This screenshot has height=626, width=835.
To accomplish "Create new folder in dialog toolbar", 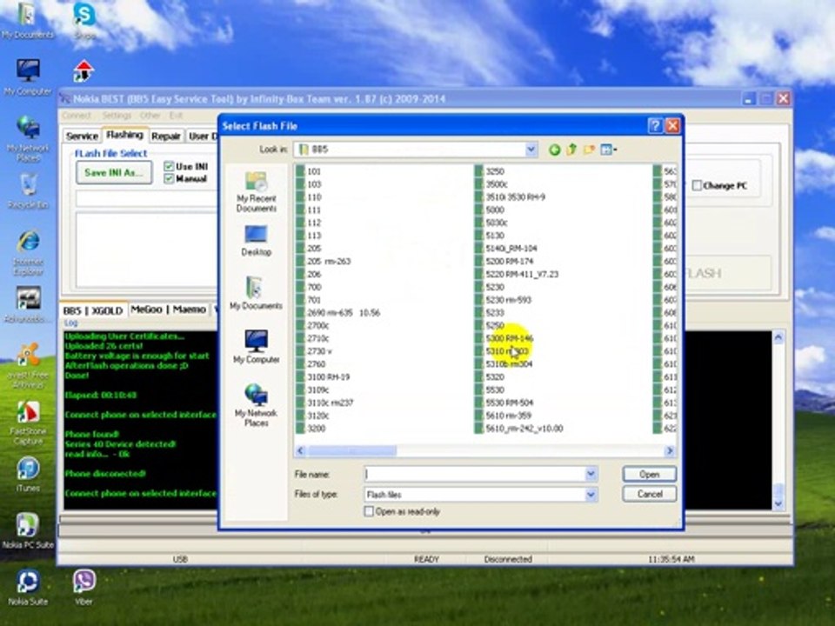I will 589,150.
